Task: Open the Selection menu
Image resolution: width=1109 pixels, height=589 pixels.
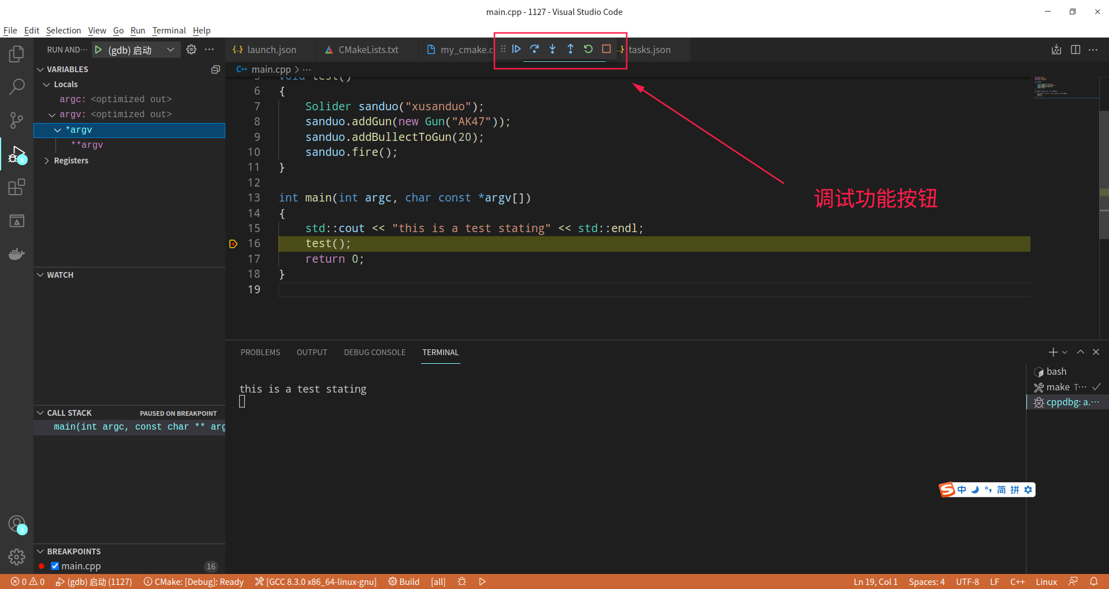Action: (64, 31)
